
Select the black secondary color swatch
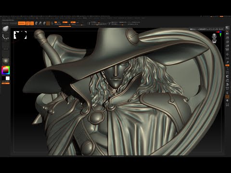click(3, 78)
